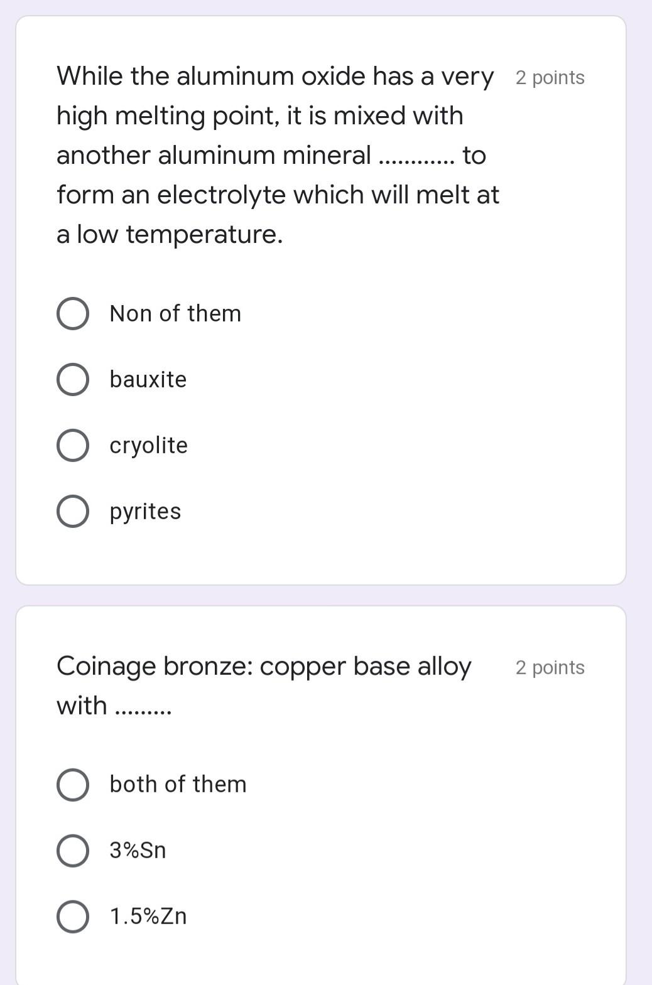Click the "2 points" label on second question
Screen dimensions: 652x985
click(550, 667)
